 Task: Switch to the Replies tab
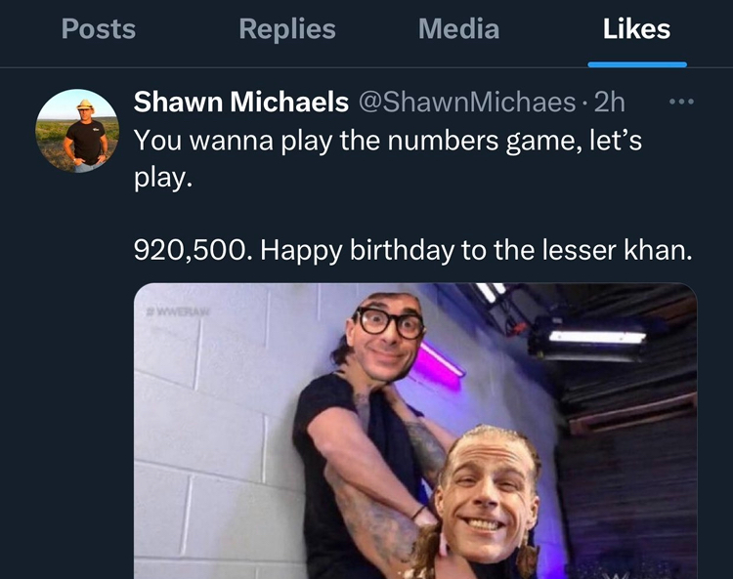pyautogui.click(x=287, y=29)
